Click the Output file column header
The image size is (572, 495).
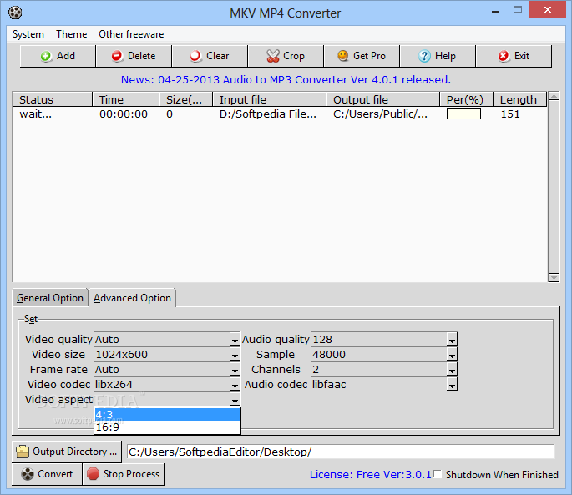[382, 99]
